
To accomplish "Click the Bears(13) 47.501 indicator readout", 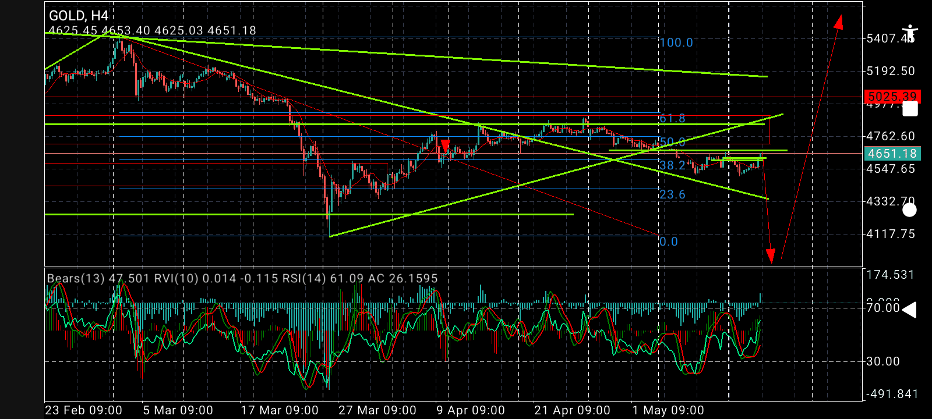I will click(x=98, y=278).
